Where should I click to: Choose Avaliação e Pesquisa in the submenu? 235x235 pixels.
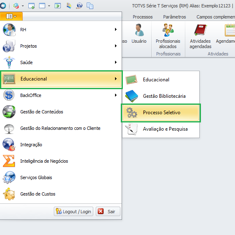161,129
